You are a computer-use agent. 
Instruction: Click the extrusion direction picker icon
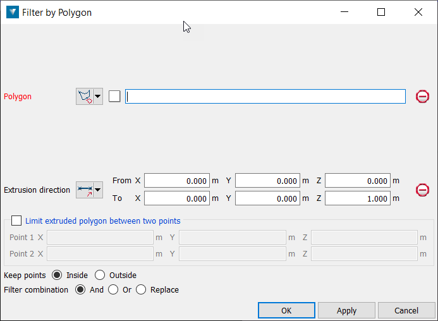click(x=85, y=190)
